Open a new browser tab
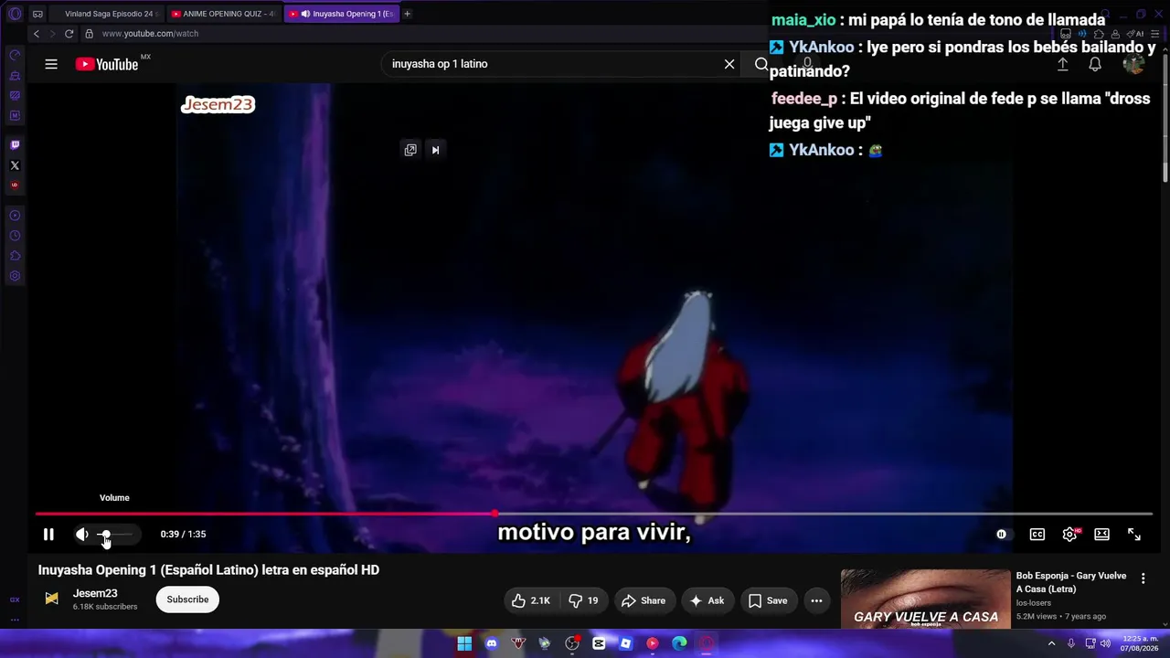This screenshot has height=658, width=1170. (408, 14)
